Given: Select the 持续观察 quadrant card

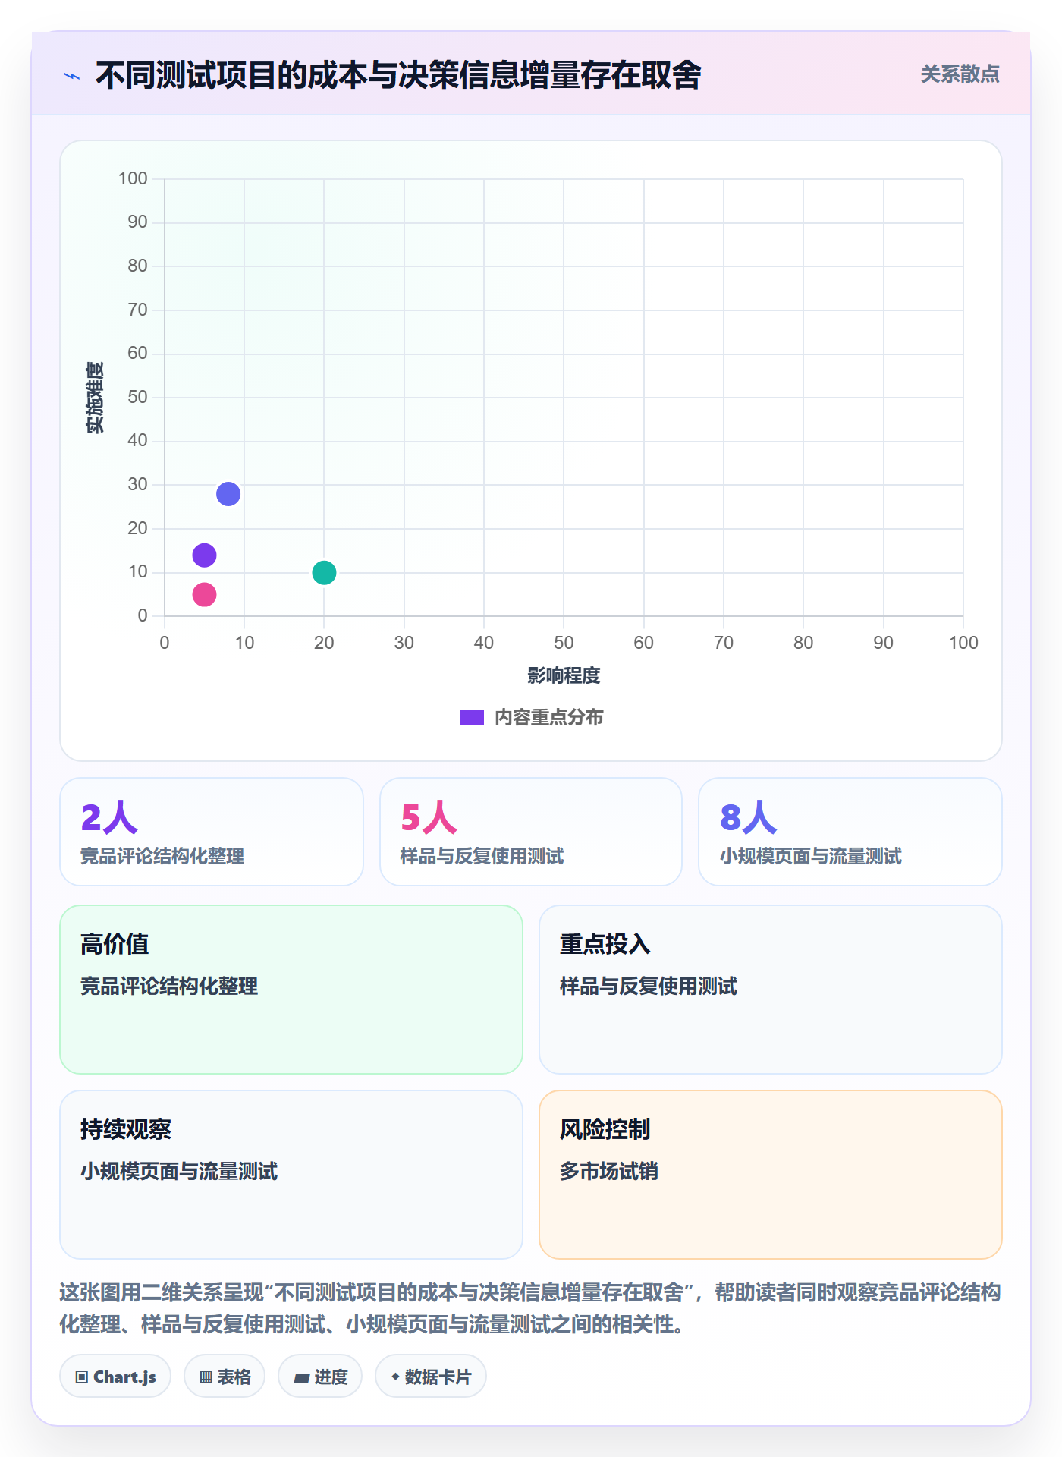Looking at the screenshot, I should 291,1175.
